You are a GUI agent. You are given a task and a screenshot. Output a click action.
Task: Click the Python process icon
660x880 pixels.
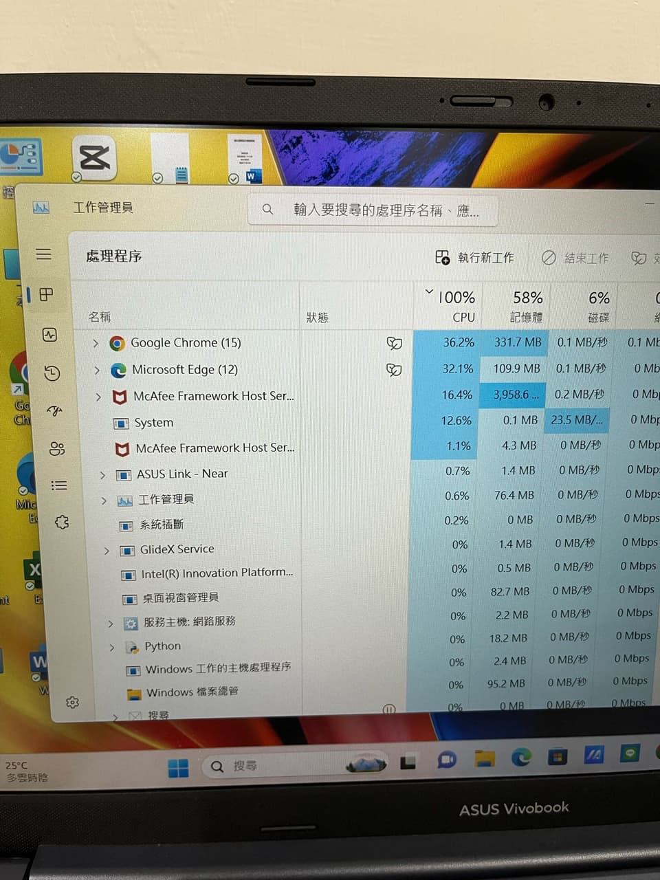[x=132, y=647]
